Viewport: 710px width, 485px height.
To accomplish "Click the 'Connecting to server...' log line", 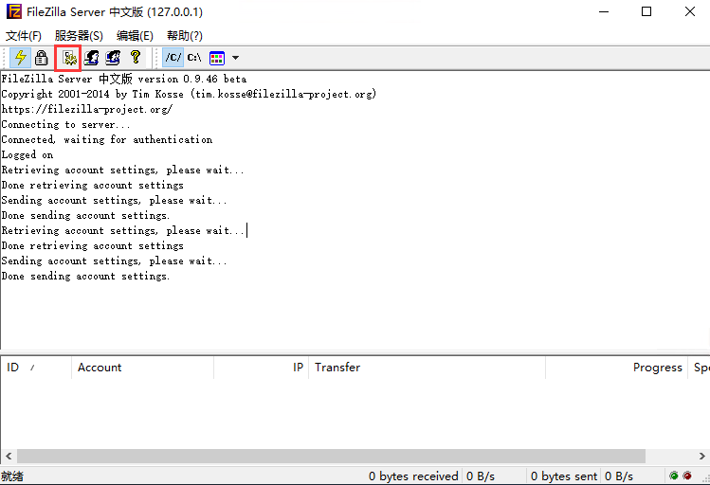I will tap(65, 124).
